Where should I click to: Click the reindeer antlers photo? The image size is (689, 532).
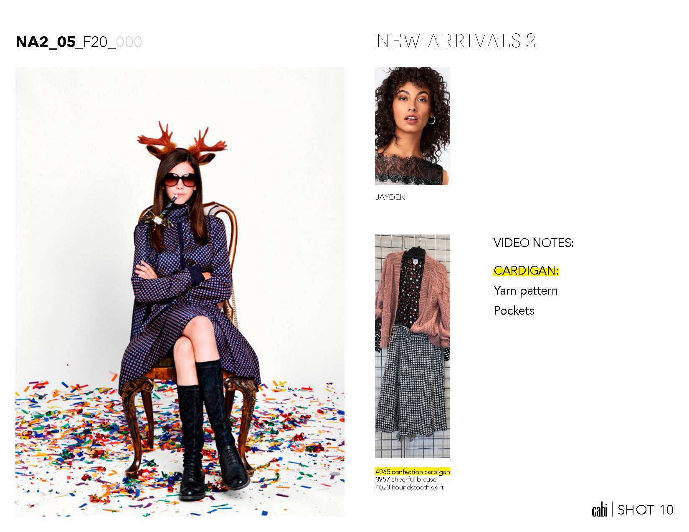(x=180, y=292)
